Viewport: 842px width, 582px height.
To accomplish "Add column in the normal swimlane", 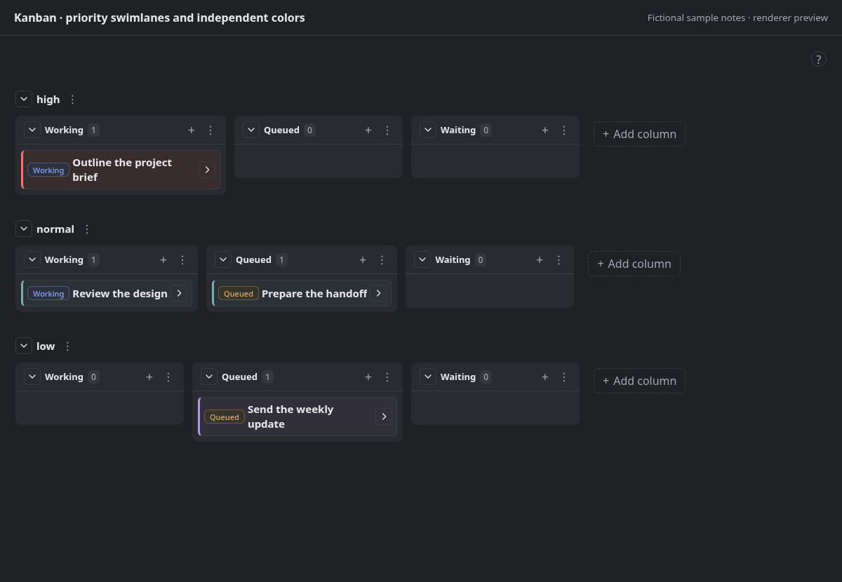I will pos(634,264).
